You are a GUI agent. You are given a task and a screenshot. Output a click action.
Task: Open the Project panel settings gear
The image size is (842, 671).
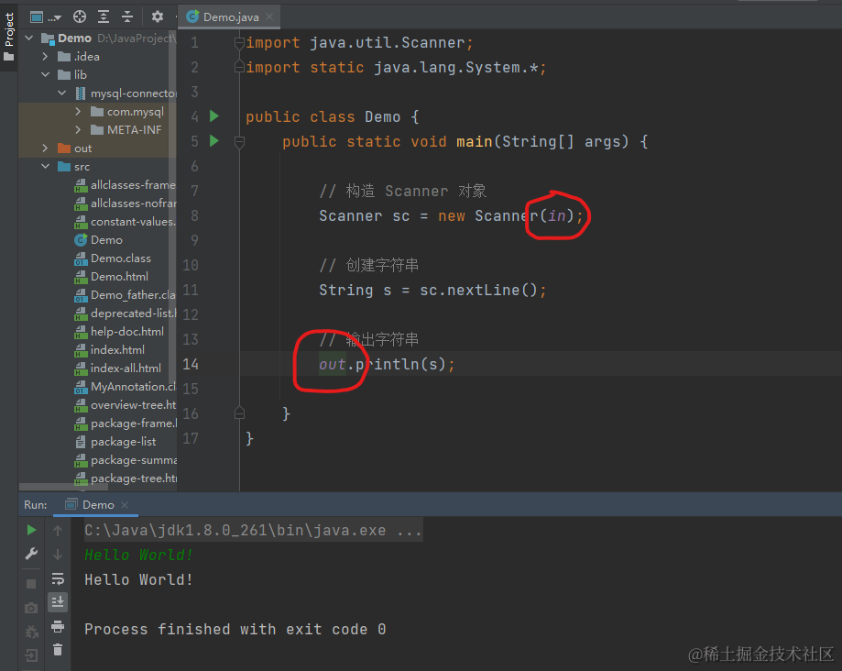coord(157,17)
